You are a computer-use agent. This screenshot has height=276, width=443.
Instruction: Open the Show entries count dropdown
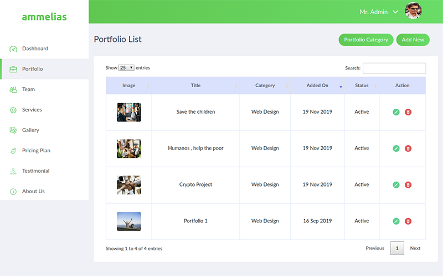(126, 67)
